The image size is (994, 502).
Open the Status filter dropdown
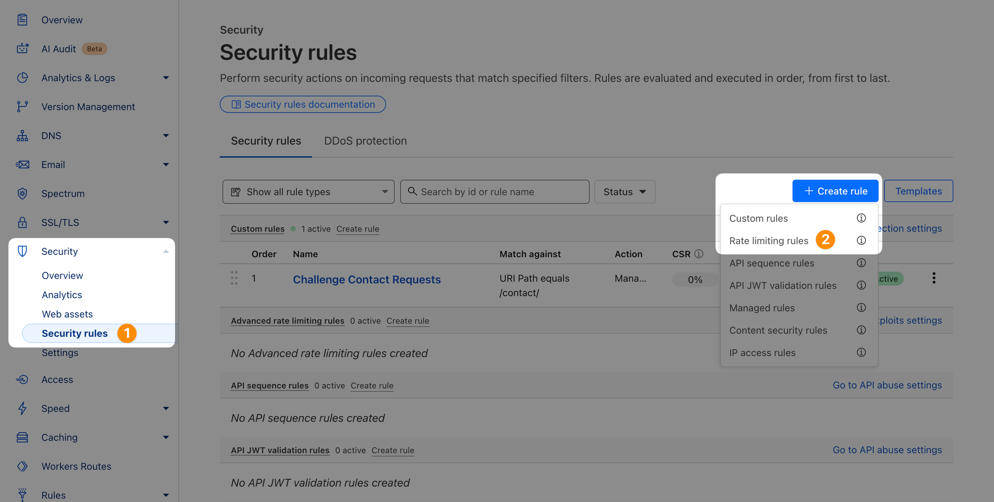click(x=625, y=192)
